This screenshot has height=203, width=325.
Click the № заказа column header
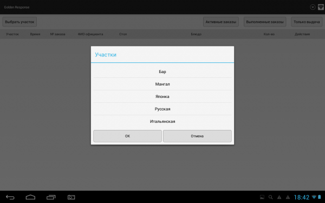(x=57, y=34)
